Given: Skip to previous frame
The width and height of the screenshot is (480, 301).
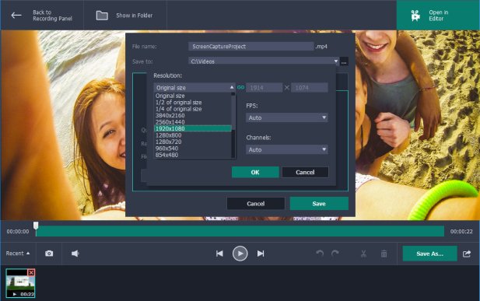Looking at the screenshot, I should pos(219,254).
